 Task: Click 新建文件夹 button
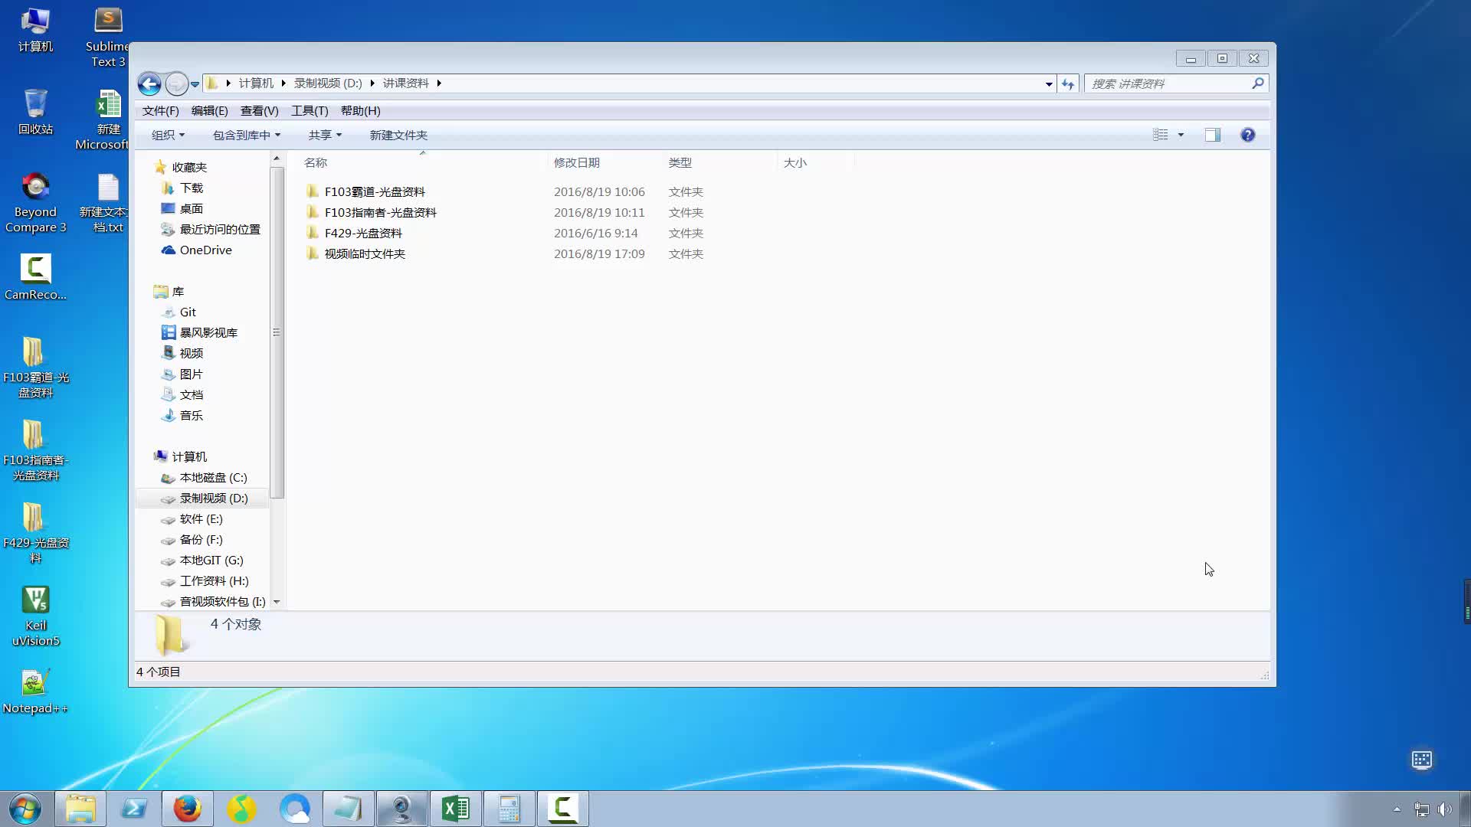397,134
